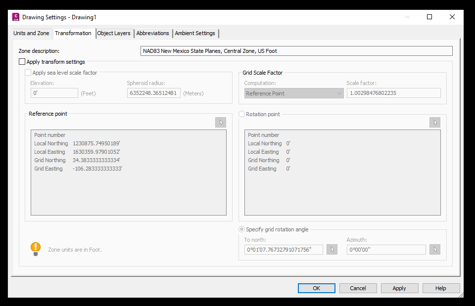Screen dimensions: 475x306
Task: Switch to the Ambient Settings tab
Action: coord(195,33)
